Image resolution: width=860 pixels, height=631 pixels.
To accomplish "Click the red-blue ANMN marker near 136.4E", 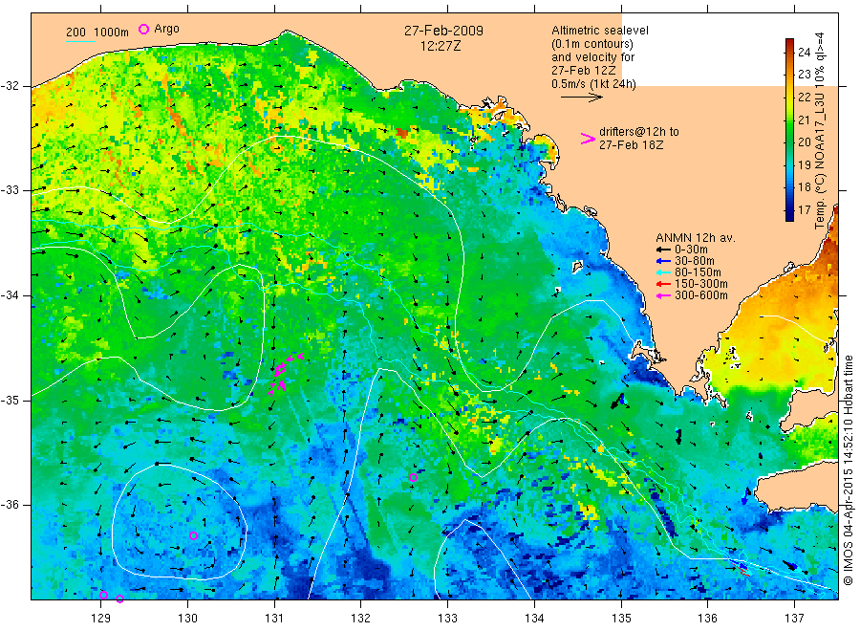I will coord(742,567).
